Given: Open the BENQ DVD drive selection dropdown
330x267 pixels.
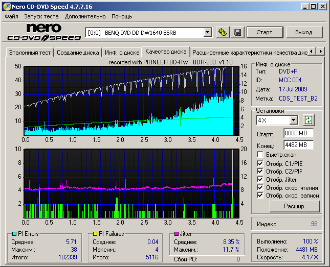Looking at the screenshot, I should [x=207, y=32].
